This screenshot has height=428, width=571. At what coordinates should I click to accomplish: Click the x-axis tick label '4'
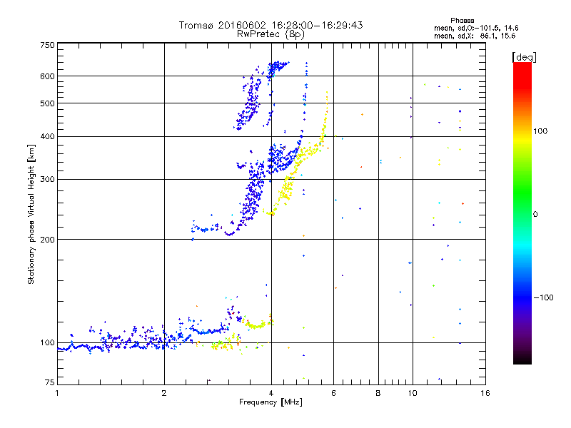[x=271, y=393]
